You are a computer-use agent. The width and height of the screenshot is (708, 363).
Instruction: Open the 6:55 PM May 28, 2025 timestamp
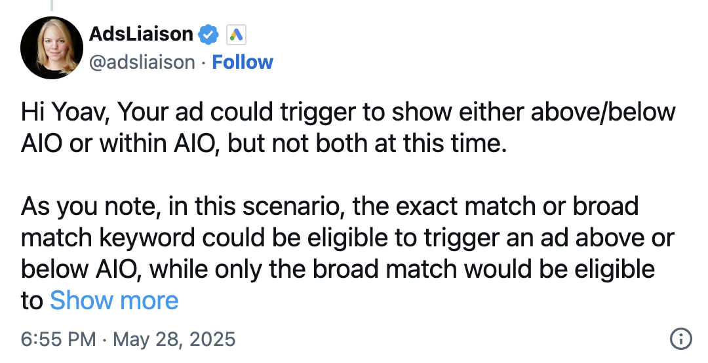pyautogui.click(x=128, y=339)
